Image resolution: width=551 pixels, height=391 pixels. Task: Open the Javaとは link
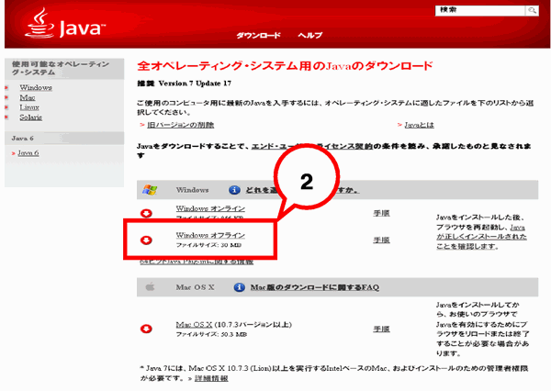[x=420, y=125]
